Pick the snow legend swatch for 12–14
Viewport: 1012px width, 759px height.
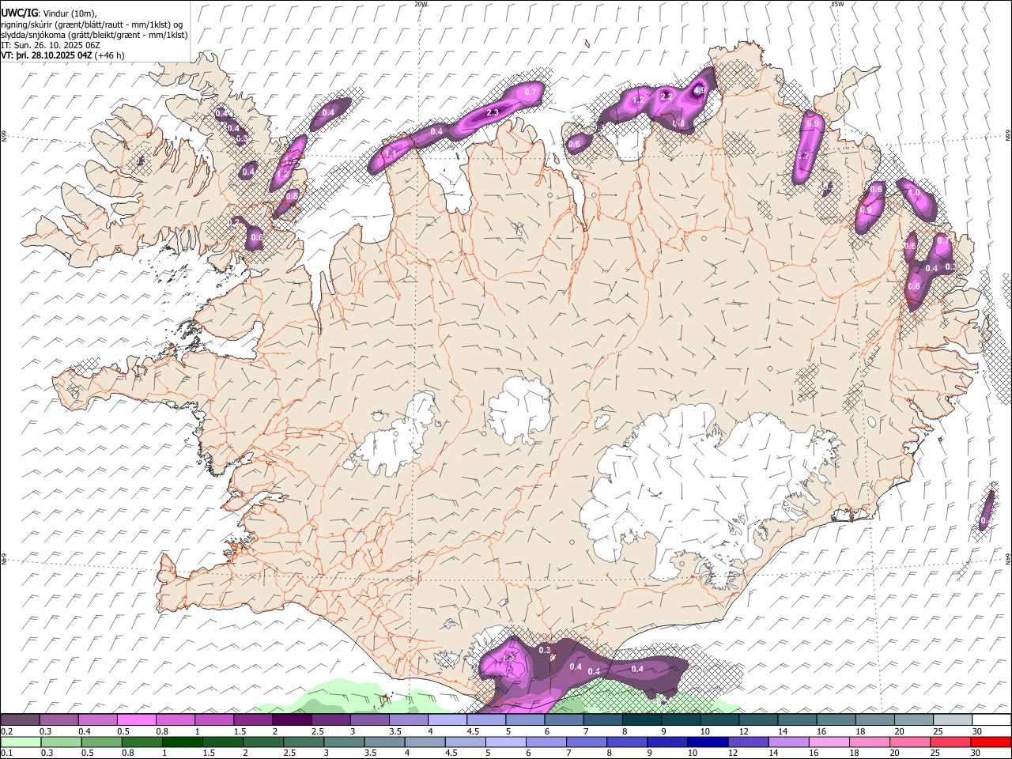point(758,720)
